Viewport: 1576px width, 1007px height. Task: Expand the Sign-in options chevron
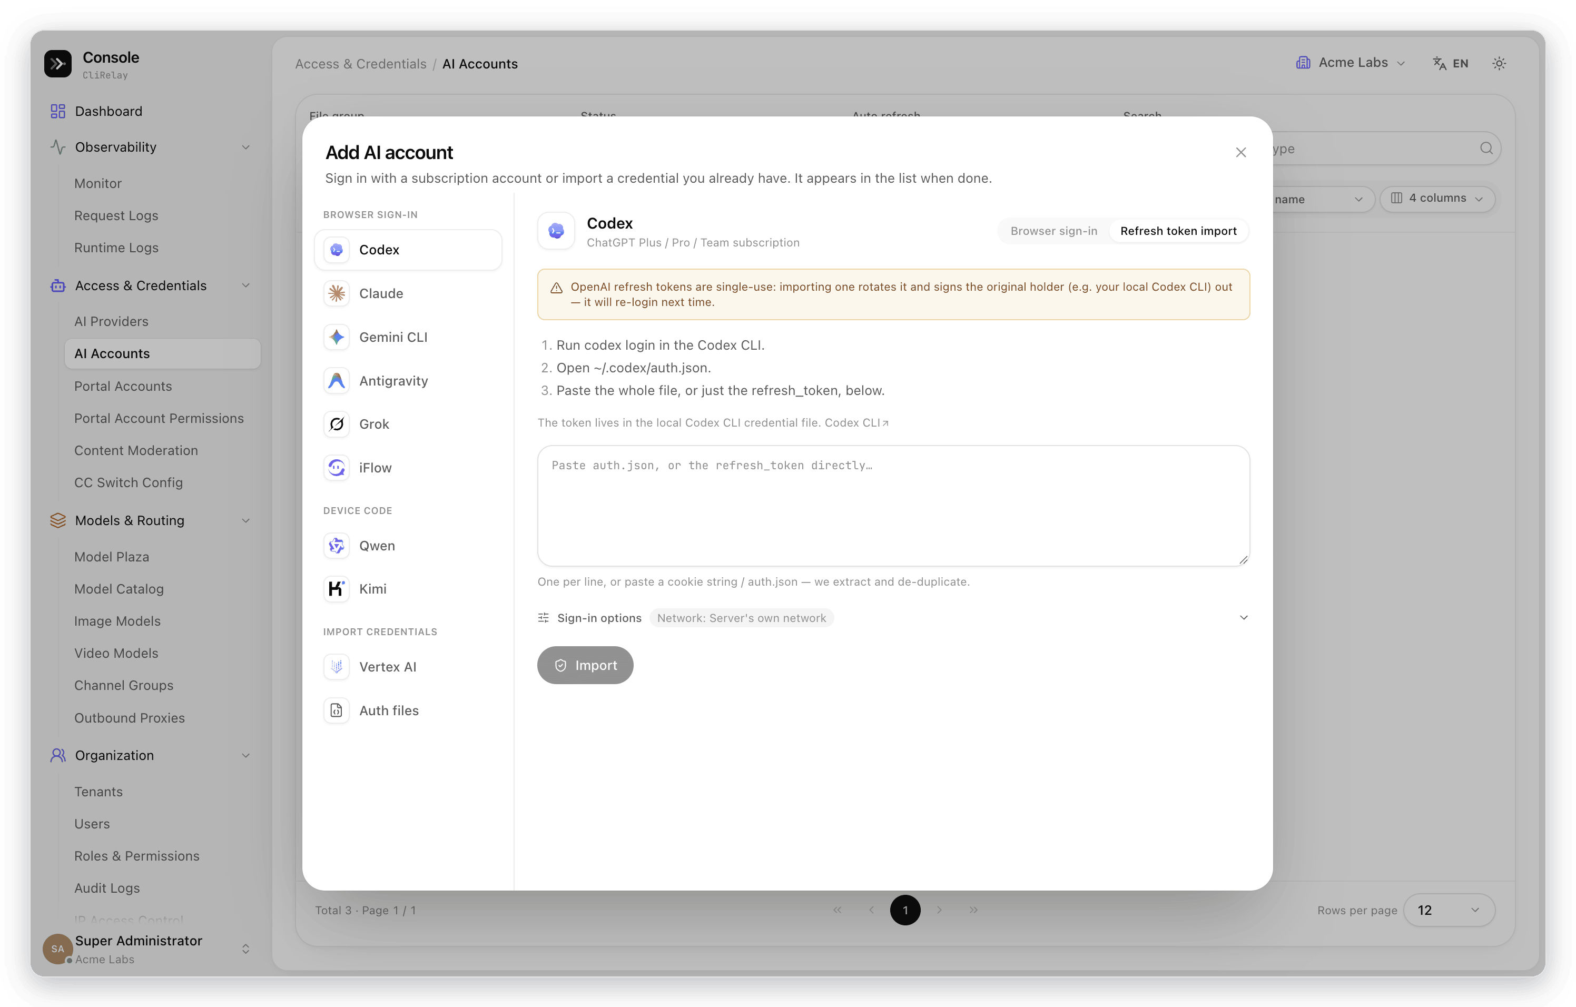click(1244, 618)
